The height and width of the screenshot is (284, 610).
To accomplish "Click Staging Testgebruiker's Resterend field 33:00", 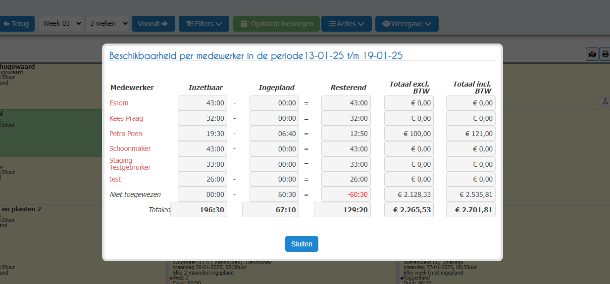I will 346,164.
